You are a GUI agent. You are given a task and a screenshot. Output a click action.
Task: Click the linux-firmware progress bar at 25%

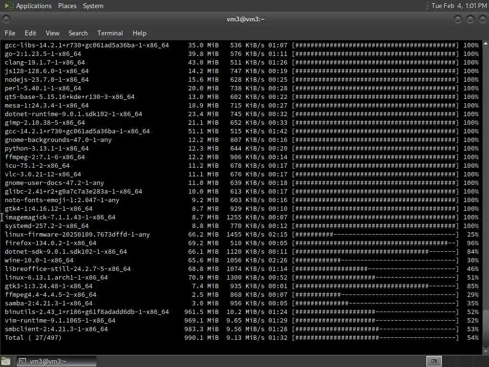click(x=375, y=234)
